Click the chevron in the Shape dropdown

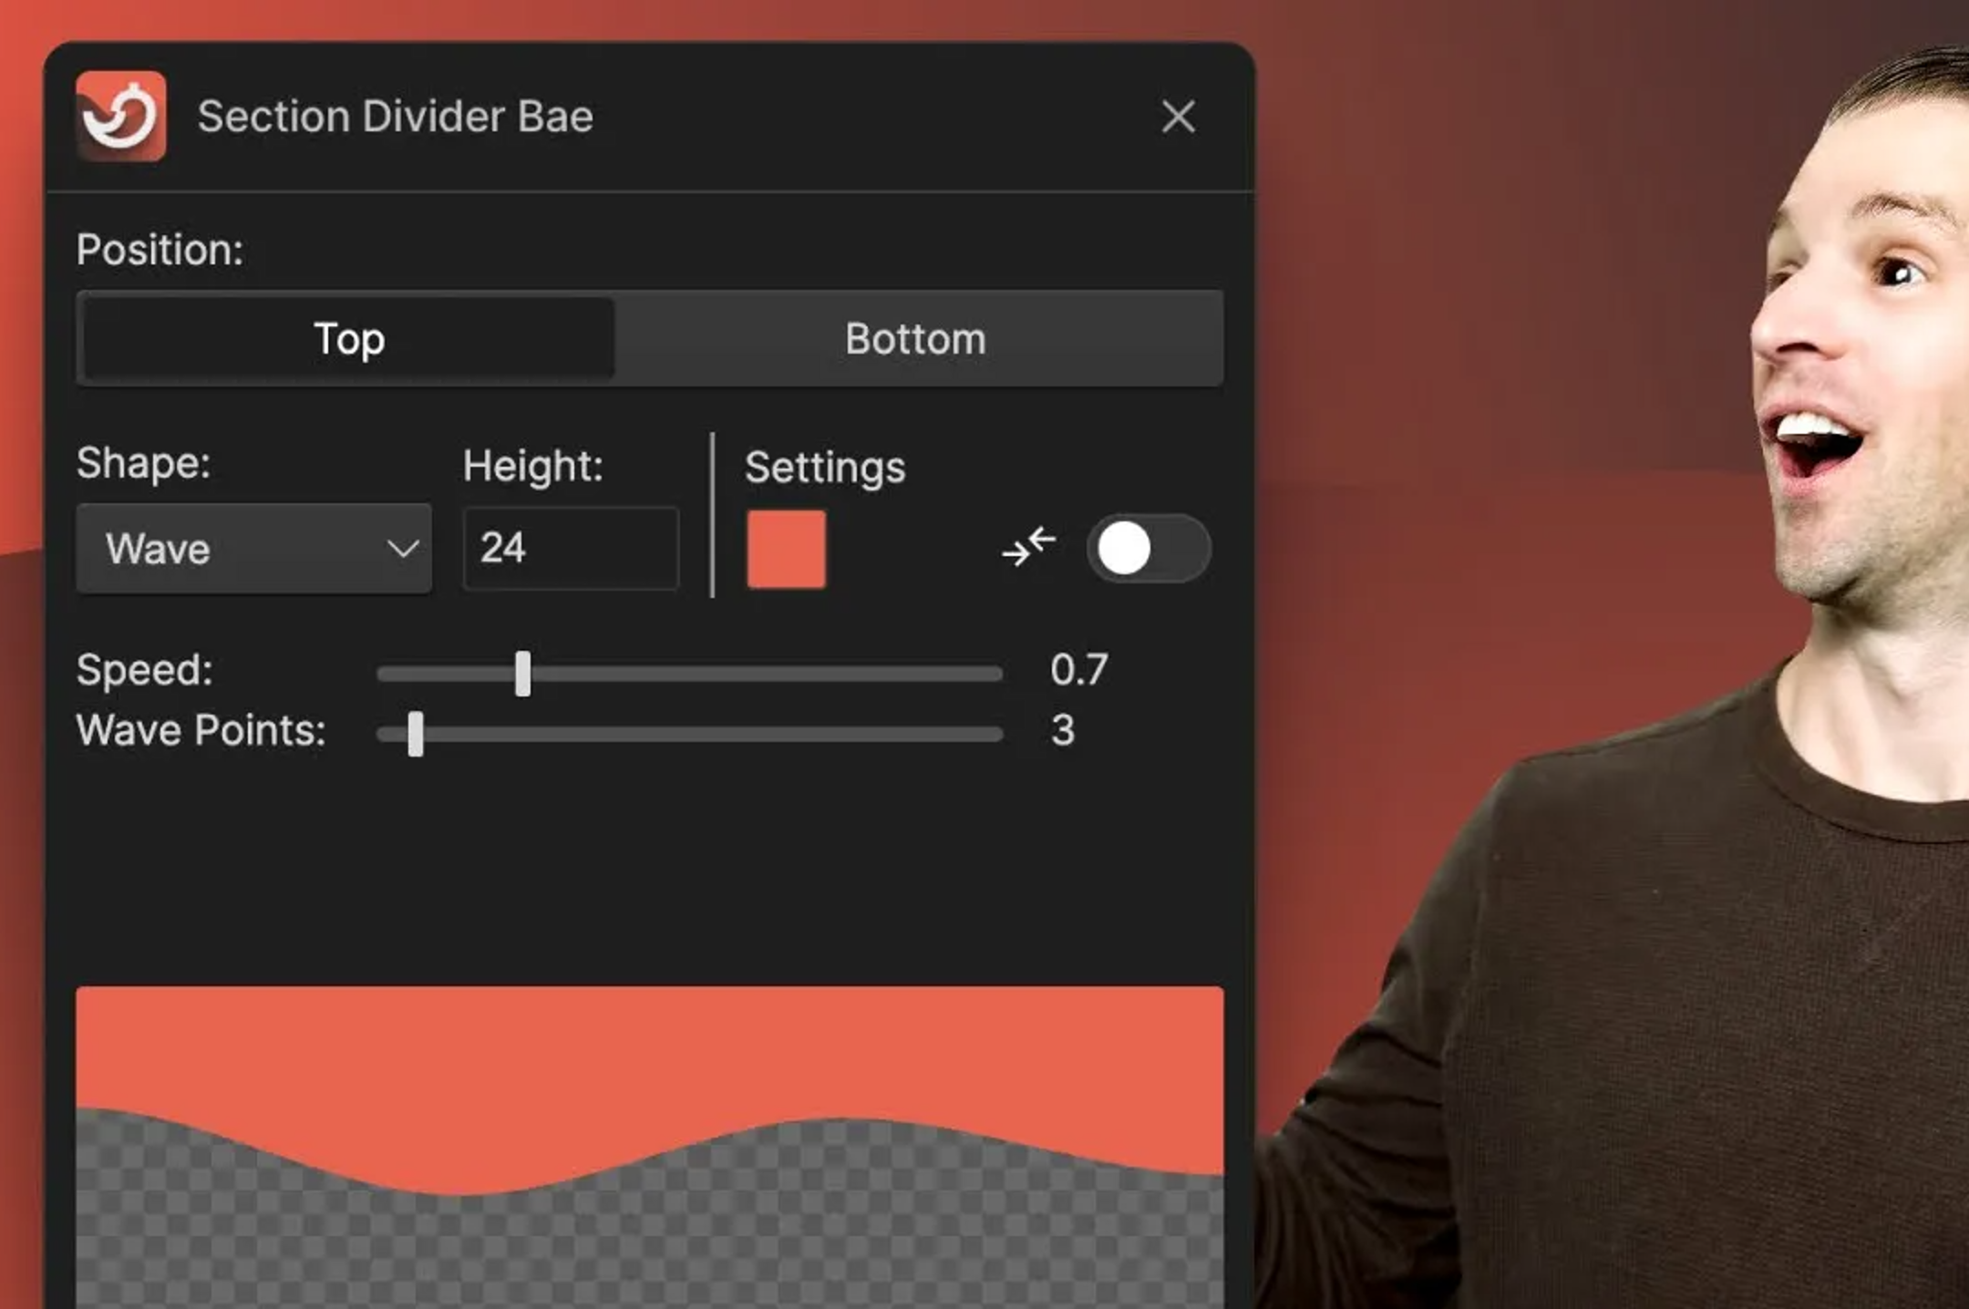[402, 549]
